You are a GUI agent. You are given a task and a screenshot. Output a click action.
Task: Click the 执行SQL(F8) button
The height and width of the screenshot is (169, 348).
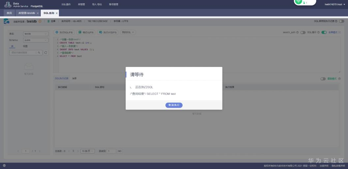point(64,32)
